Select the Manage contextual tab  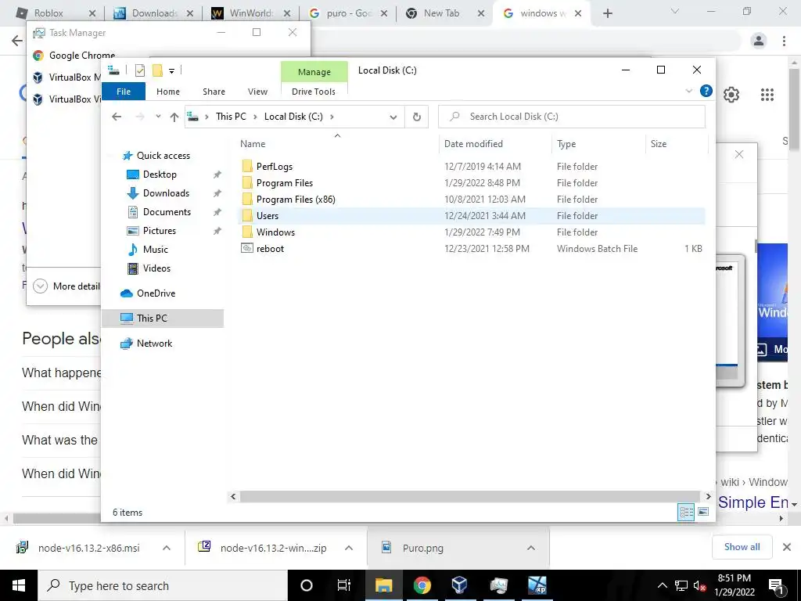coord(314,72)
